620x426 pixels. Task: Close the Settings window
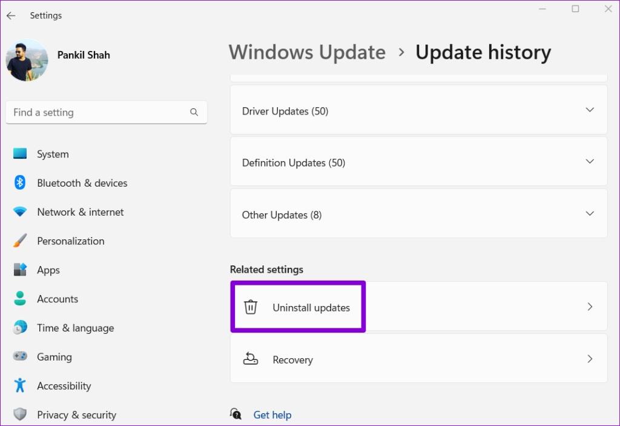pos(608,8)
